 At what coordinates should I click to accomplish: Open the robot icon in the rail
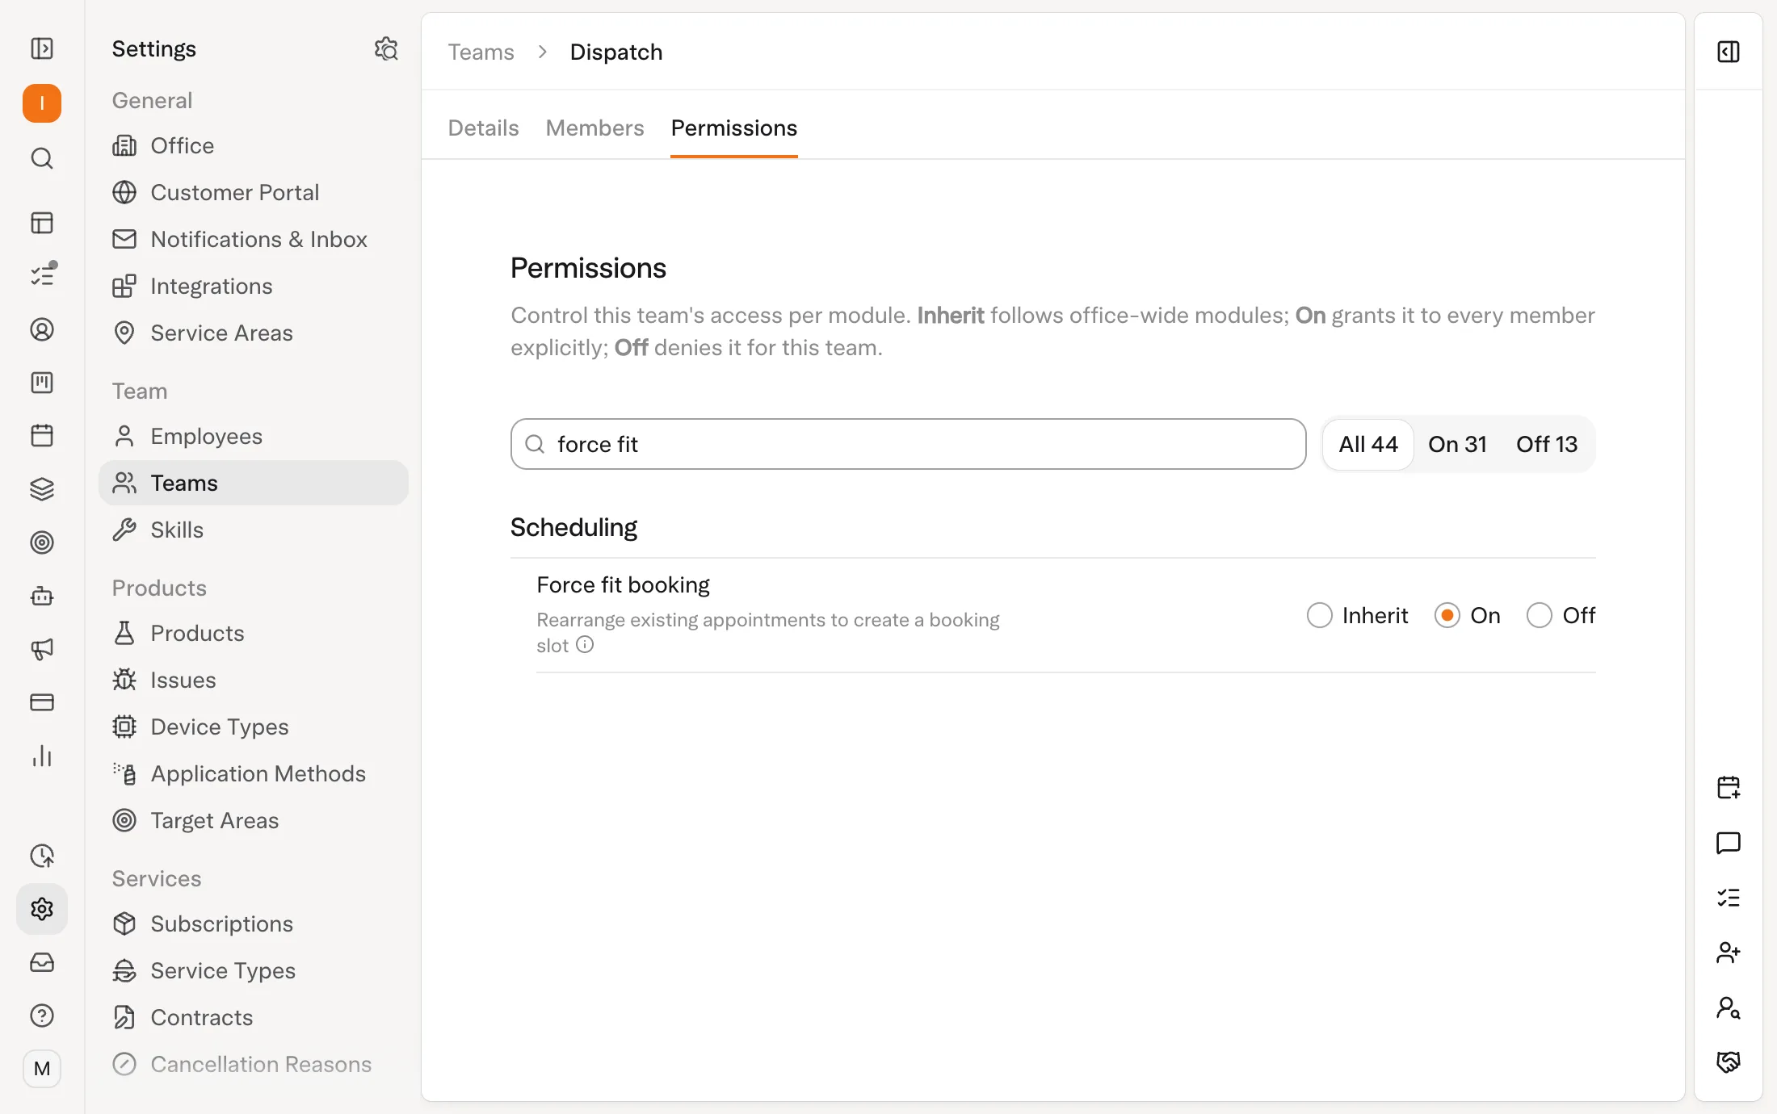click(42, 596)
